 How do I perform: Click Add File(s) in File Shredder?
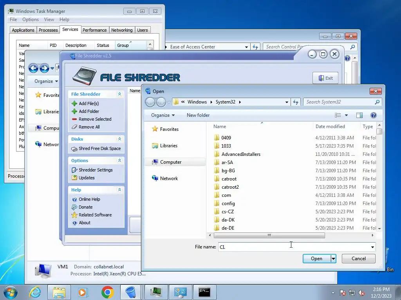tap(89, 103)
